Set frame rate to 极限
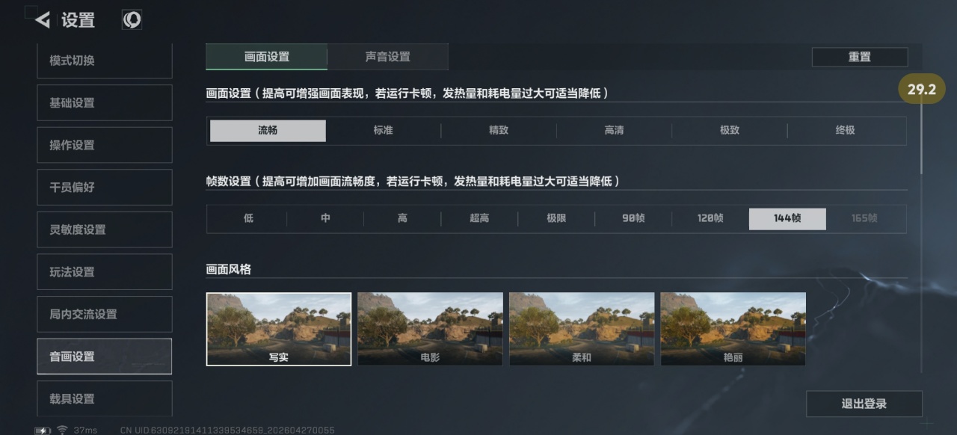 556,218
